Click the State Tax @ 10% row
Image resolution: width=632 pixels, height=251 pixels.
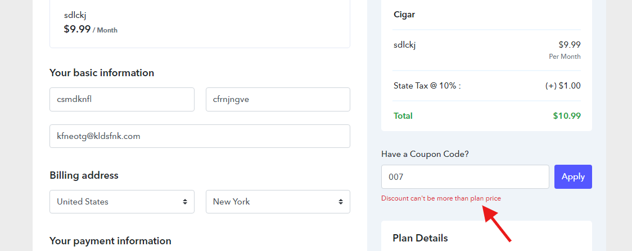[487, 86]
